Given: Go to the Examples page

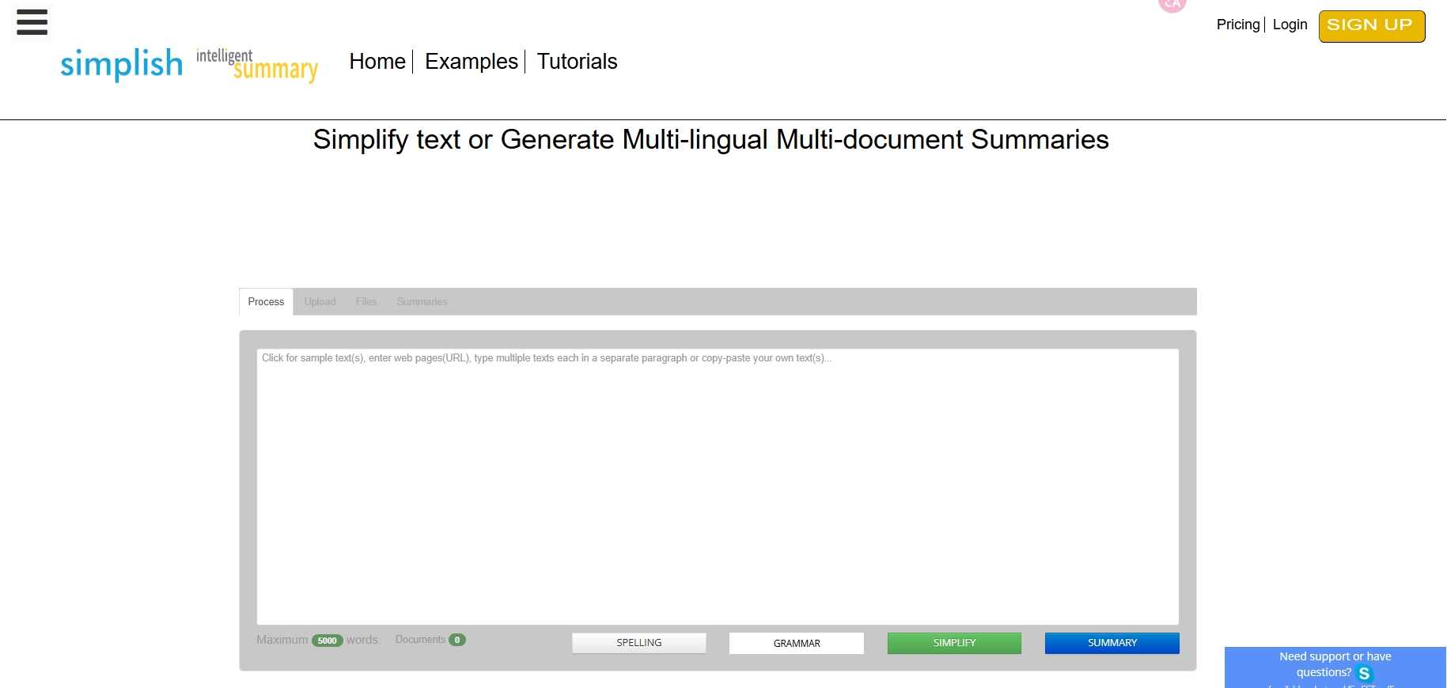Looking at the screenshot, I should pyautogui.click(x=471, y=62).
